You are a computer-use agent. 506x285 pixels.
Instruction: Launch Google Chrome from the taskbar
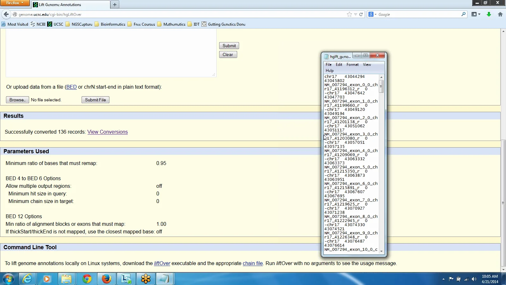coord(87,279)
